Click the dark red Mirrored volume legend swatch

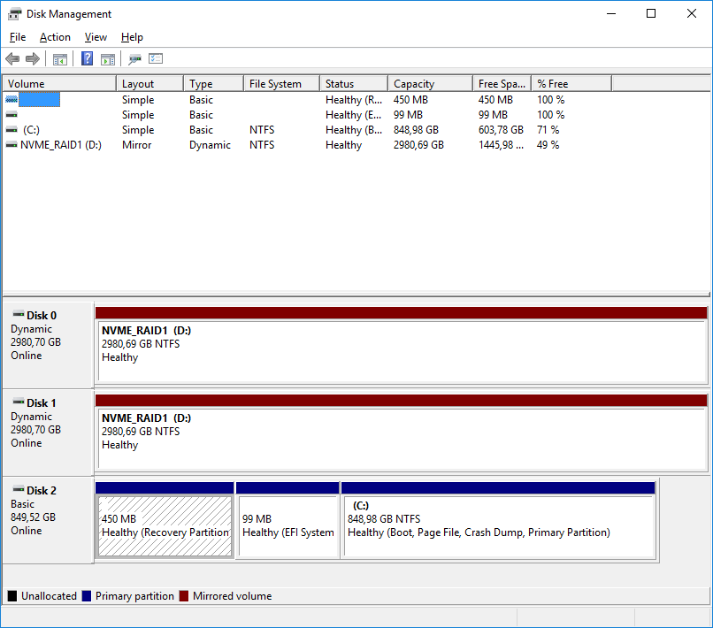184,596
